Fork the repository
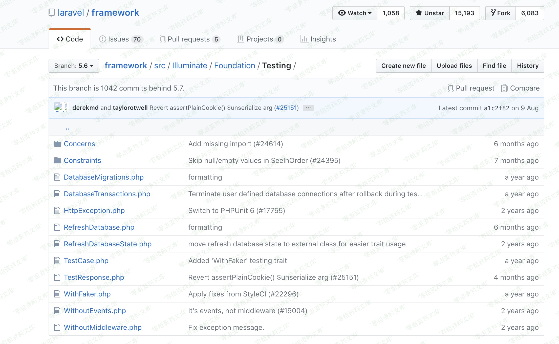This screenshot has width=559, height=344. point(501,13)
